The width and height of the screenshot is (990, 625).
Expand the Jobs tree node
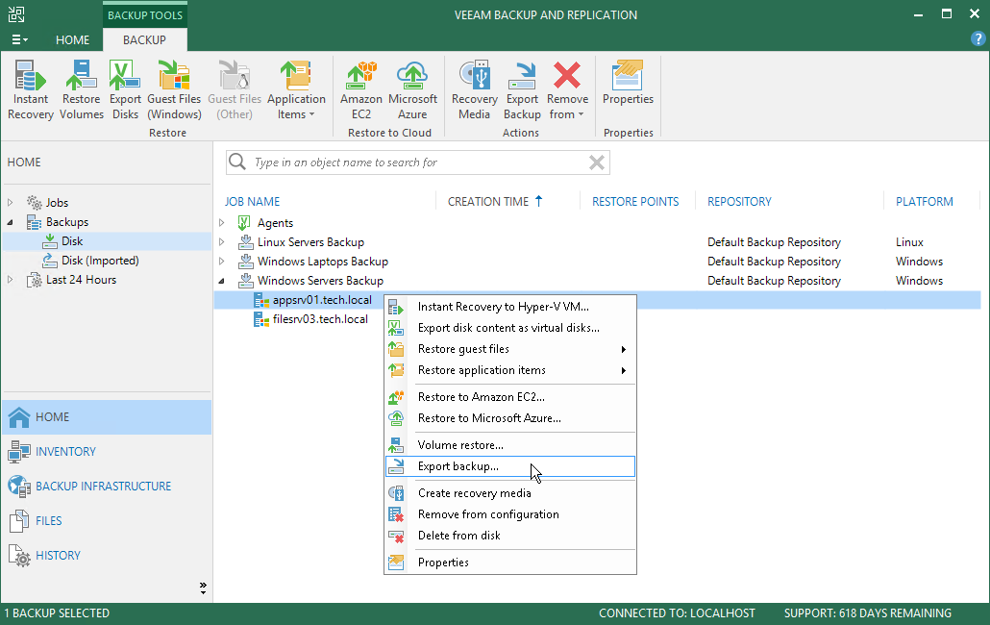(x=11, y=203)
